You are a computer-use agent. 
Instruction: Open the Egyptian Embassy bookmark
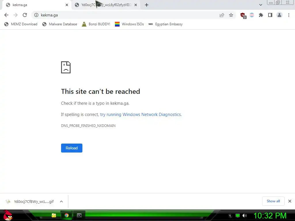166,24
